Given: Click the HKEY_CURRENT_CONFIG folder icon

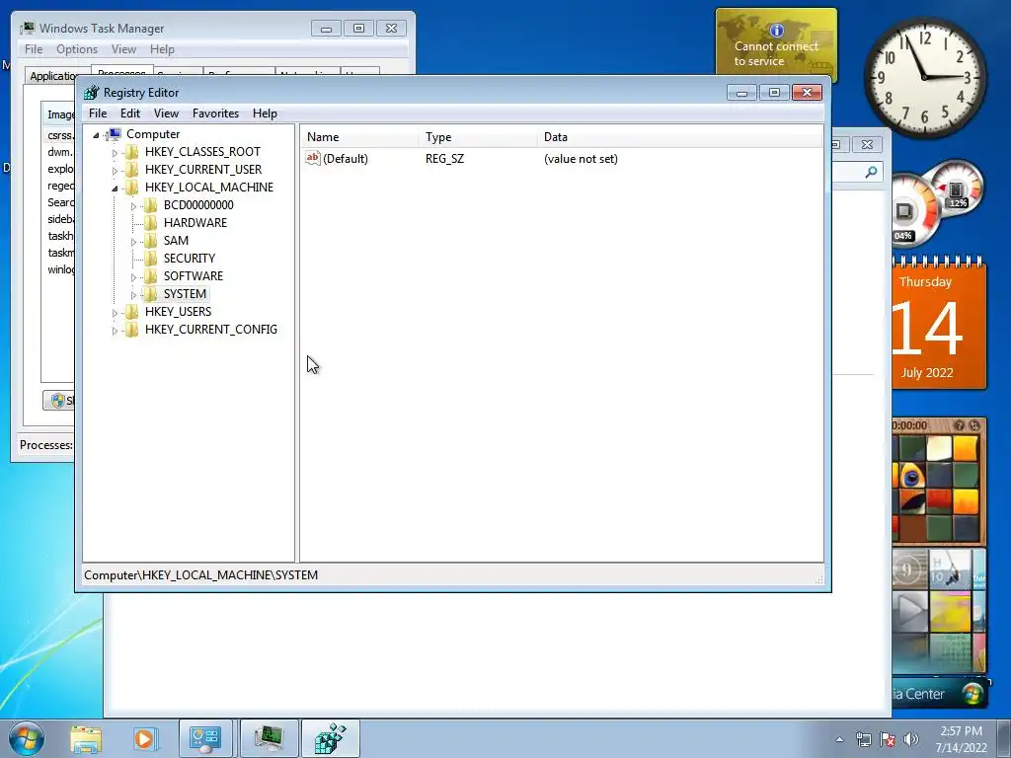Looking at the screenshot, I should 131,330.
